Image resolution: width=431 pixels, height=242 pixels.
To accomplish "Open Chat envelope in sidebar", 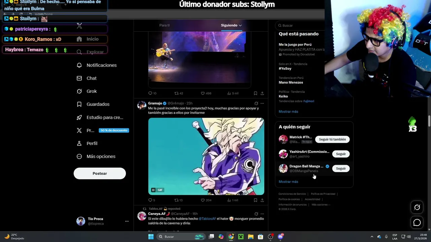I will pyautogui.click(x=87, y=78).
